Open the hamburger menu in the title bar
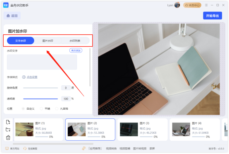229x154 pixels. (x=206, y=5)
